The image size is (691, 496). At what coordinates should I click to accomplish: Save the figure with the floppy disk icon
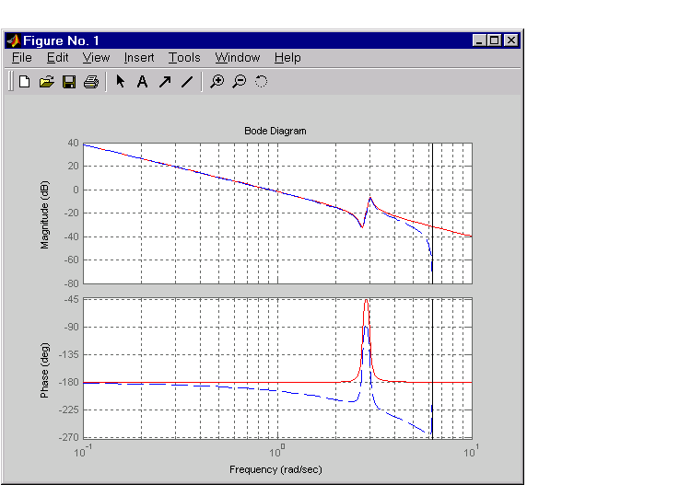tap(68, 82)
